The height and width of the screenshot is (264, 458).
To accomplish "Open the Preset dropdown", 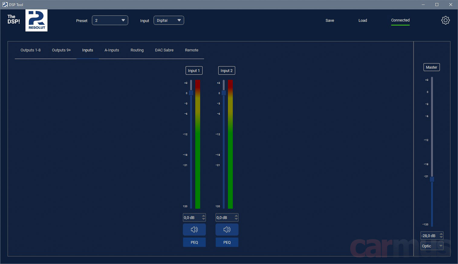I will (110, 20).
